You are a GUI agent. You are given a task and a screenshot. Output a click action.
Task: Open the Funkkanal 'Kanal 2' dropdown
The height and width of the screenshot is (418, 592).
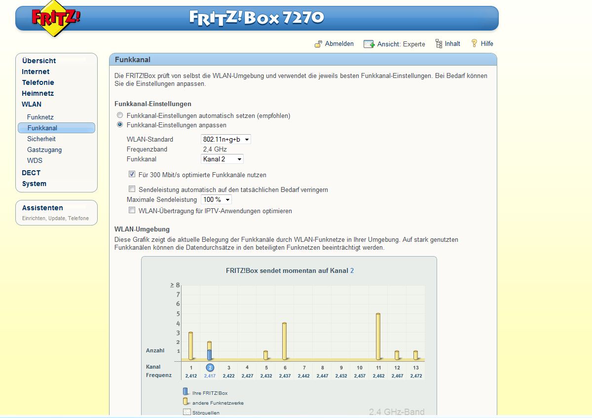click(x=222, y=159)
